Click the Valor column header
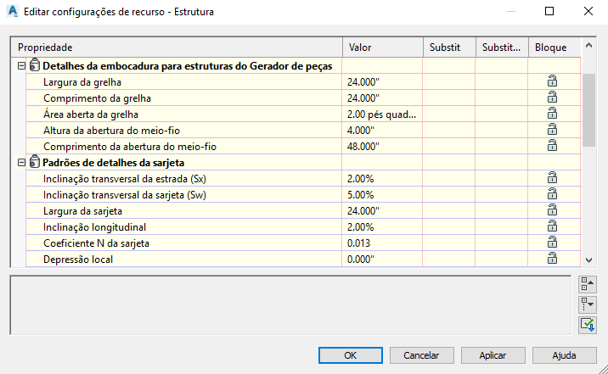608x374 pixels. click(382, 47)
